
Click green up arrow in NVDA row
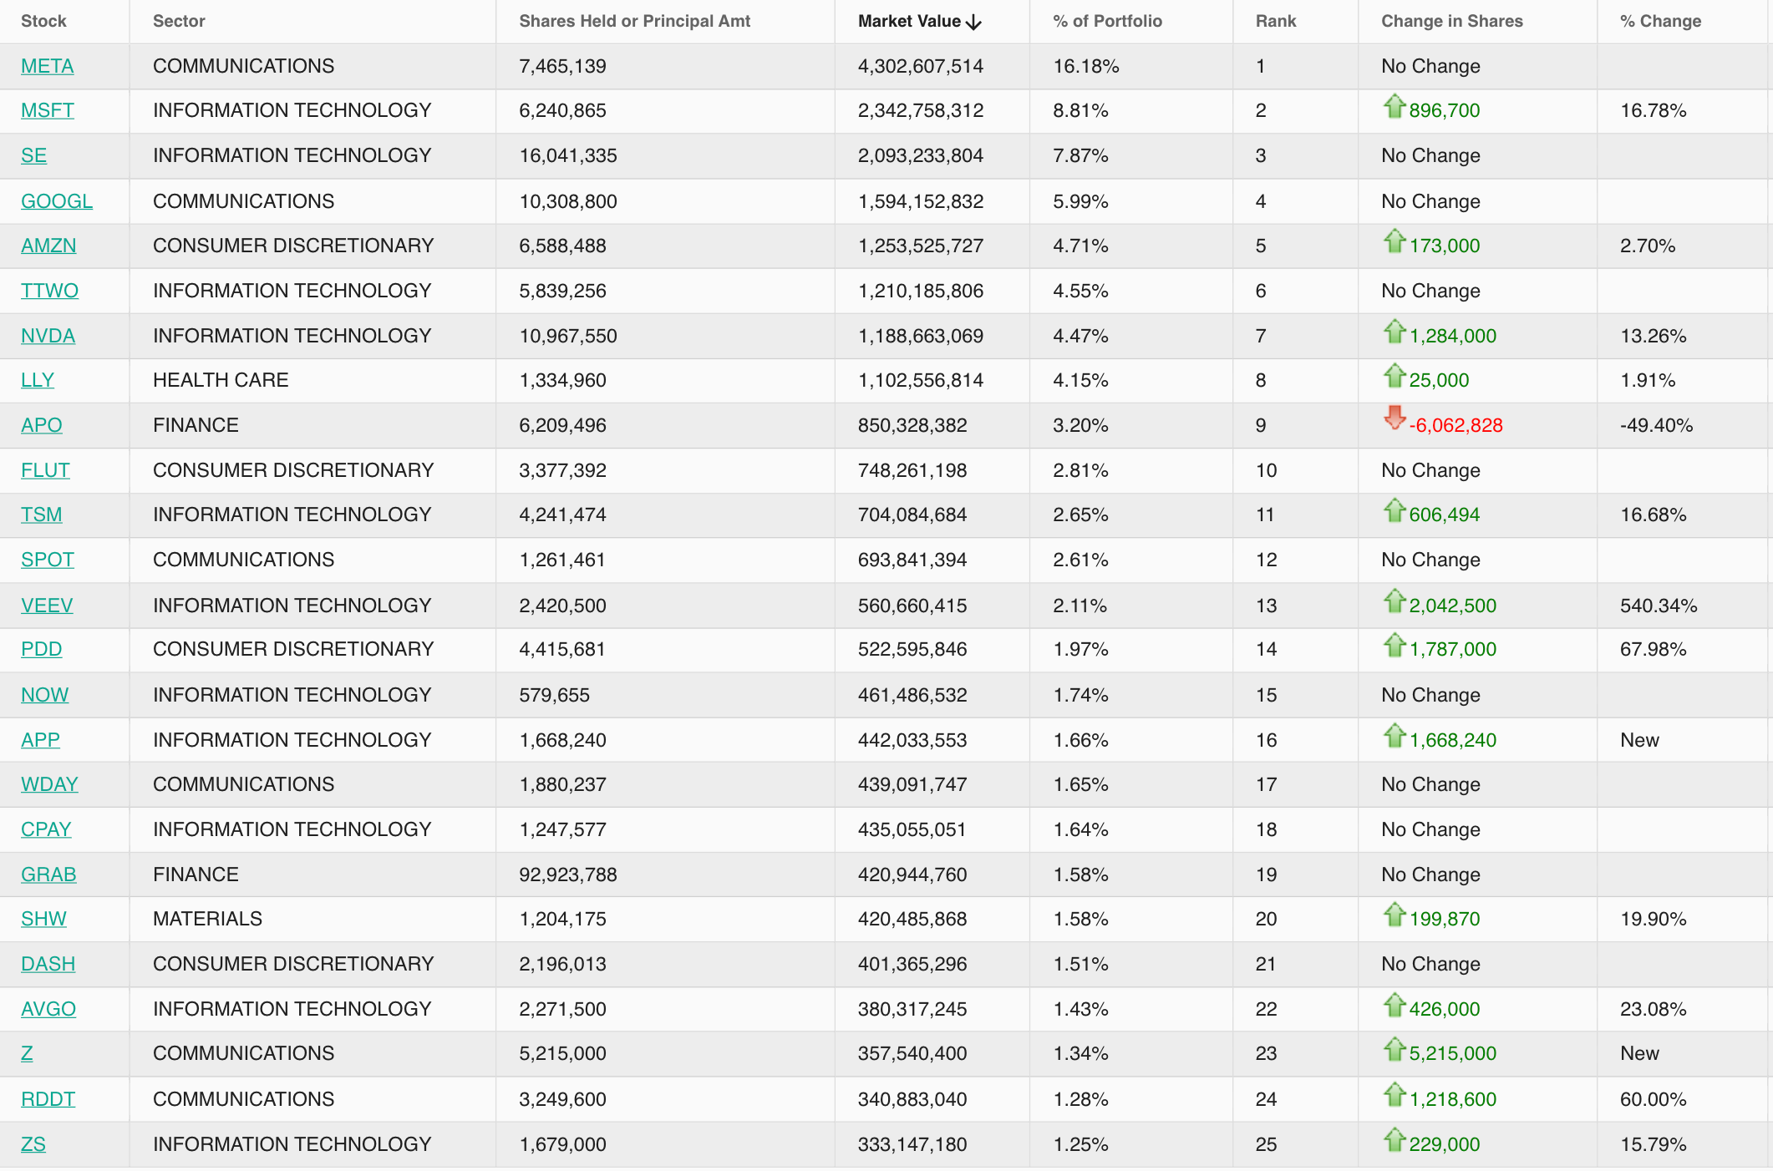[1395, 332]
